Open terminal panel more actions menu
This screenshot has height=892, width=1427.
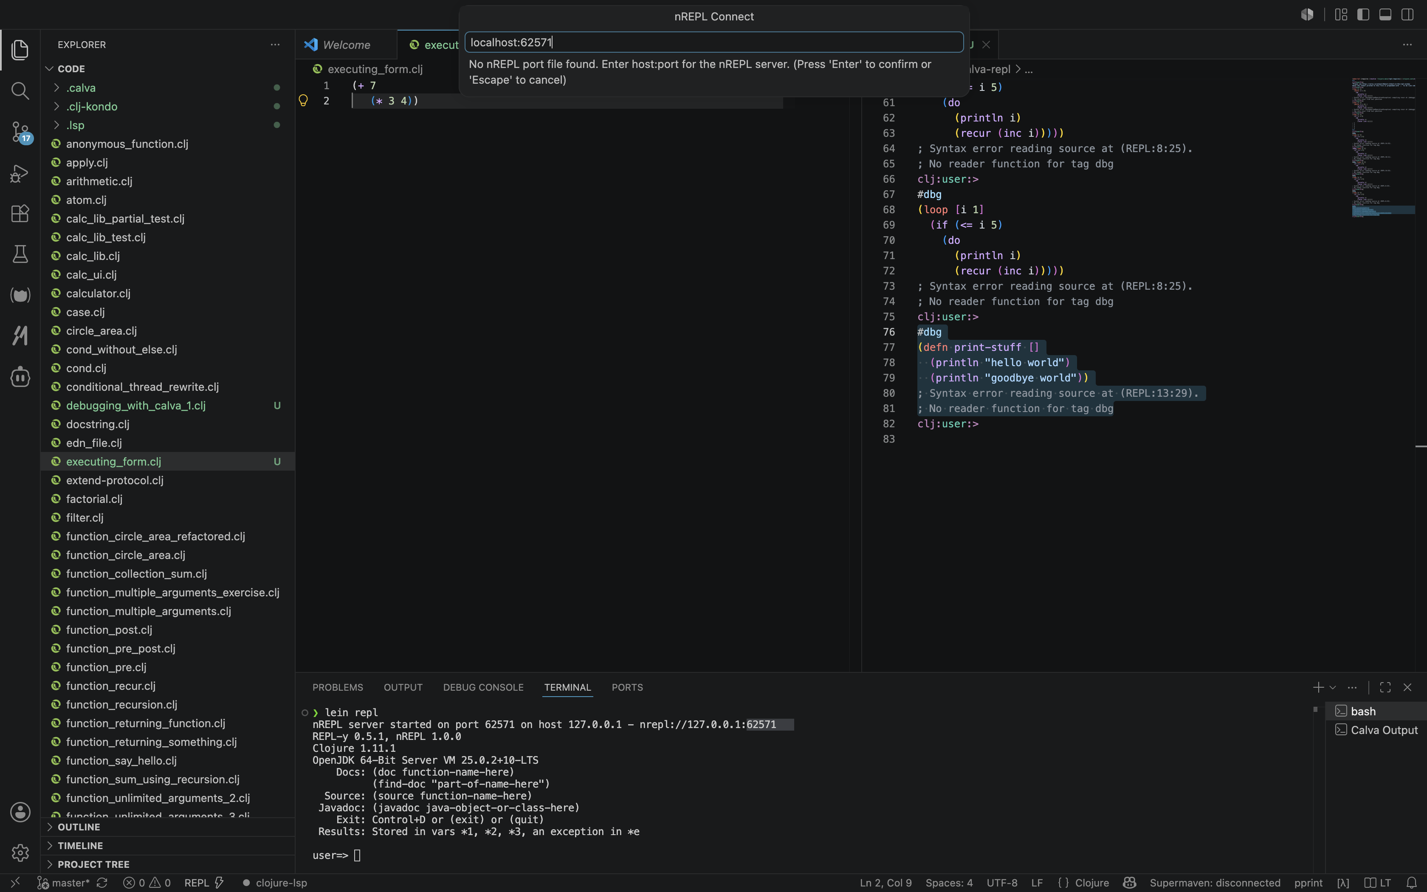pyautogui.click(x=1352, y=687)
